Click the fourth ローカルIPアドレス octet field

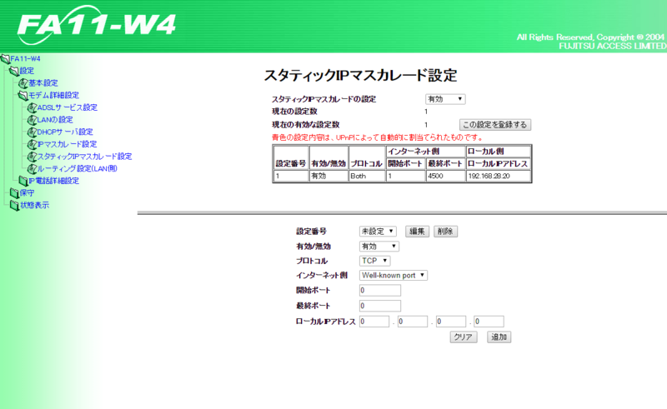coord(489,322)
